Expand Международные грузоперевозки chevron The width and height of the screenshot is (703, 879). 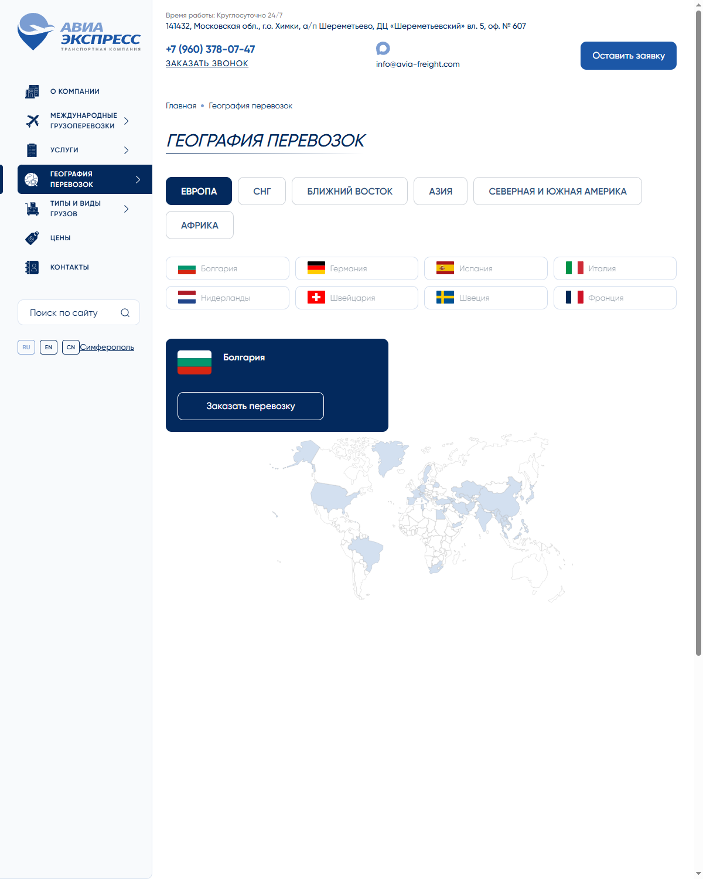[126, 121]
